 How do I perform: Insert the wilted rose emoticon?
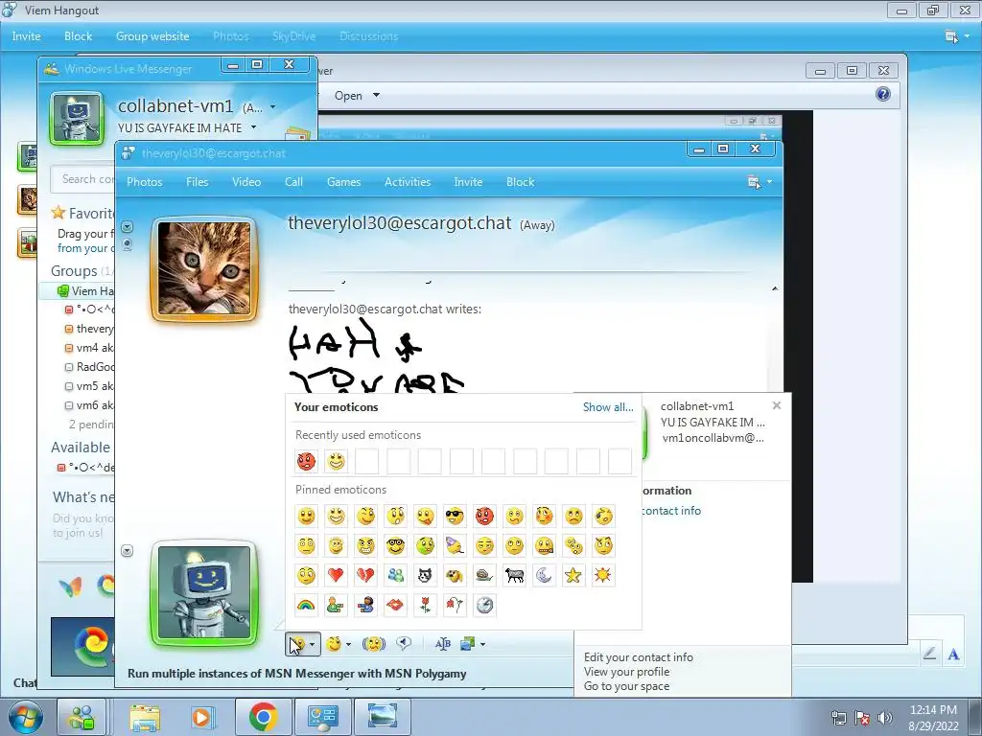point(455,606)
